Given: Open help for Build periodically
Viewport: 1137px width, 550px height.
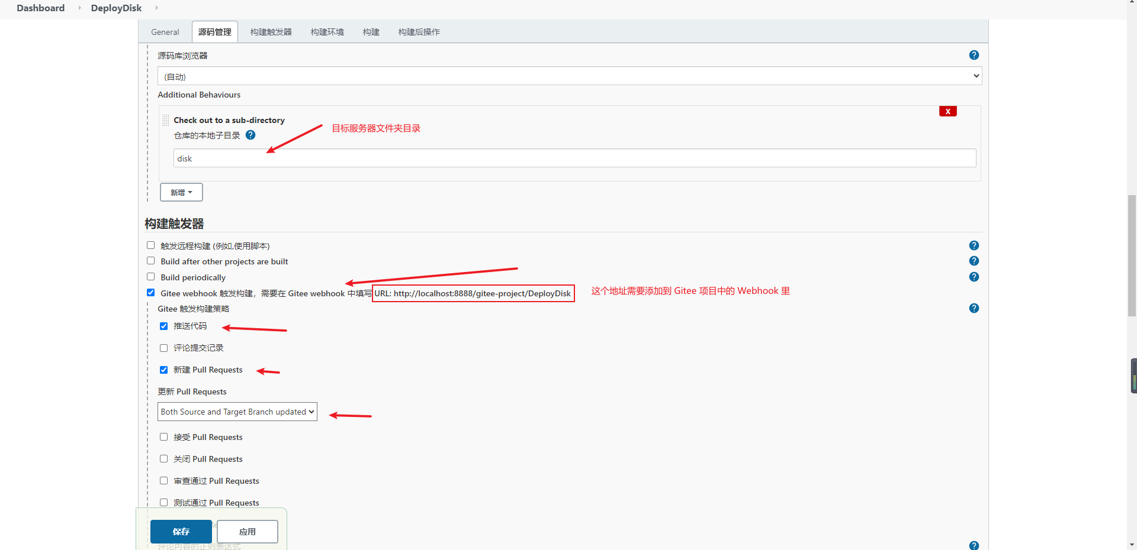Looking at the screenshot, I should click(974, 276).
